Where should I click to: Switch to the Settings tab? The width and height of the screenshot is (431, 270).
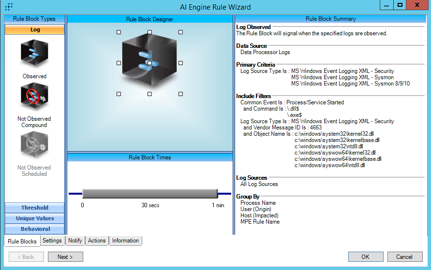[52, 241]
